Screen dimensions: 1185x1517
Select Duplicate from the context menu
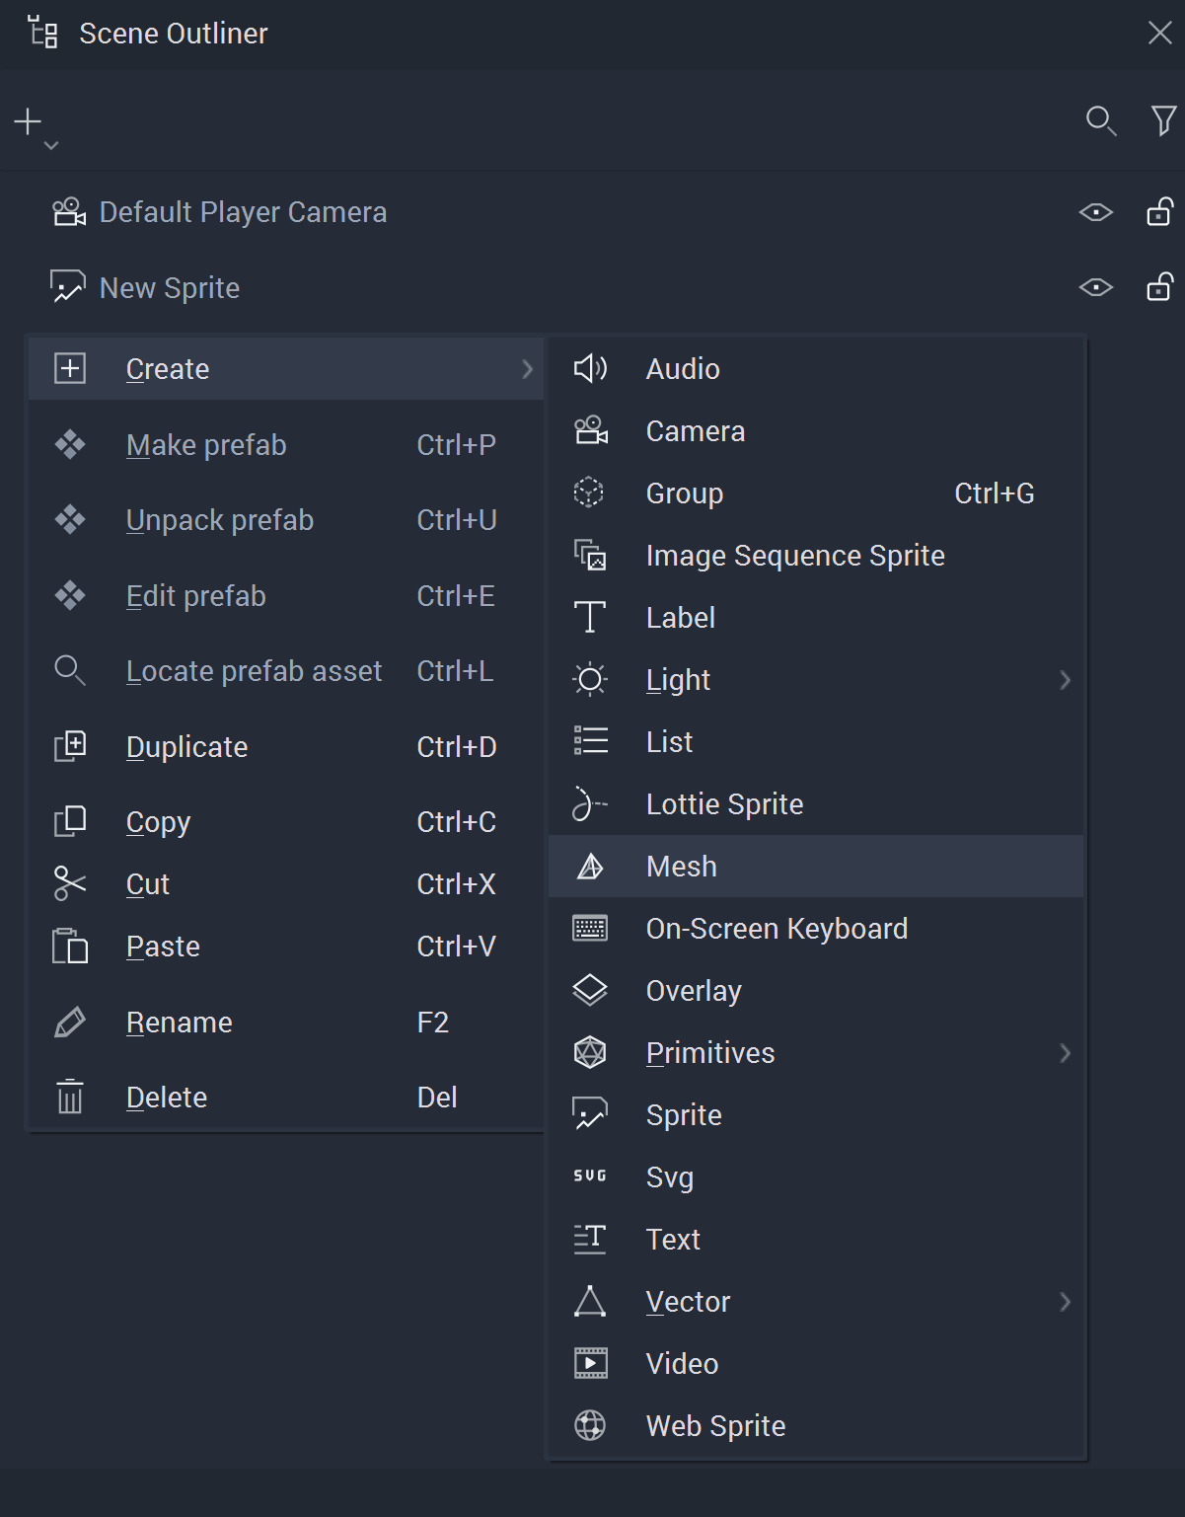click(186, 747)
